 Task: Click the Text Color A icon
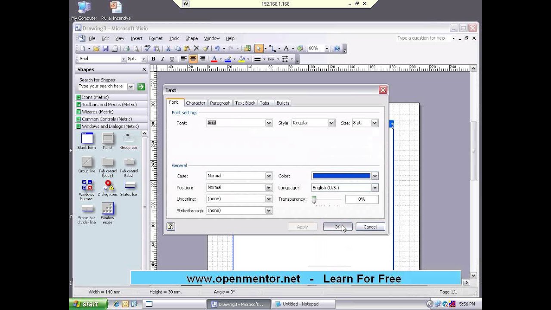coord(214,59)
